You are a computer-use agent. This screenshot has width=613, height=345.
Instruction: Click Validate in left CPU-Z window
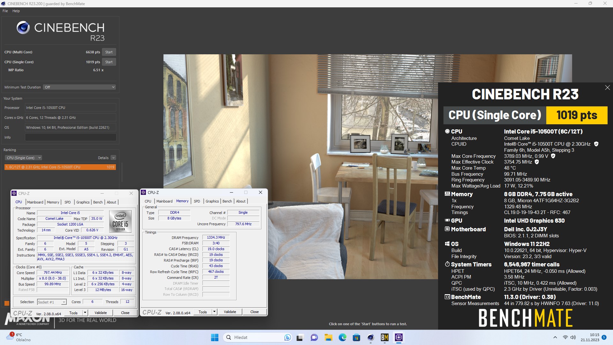click(101, 313)
